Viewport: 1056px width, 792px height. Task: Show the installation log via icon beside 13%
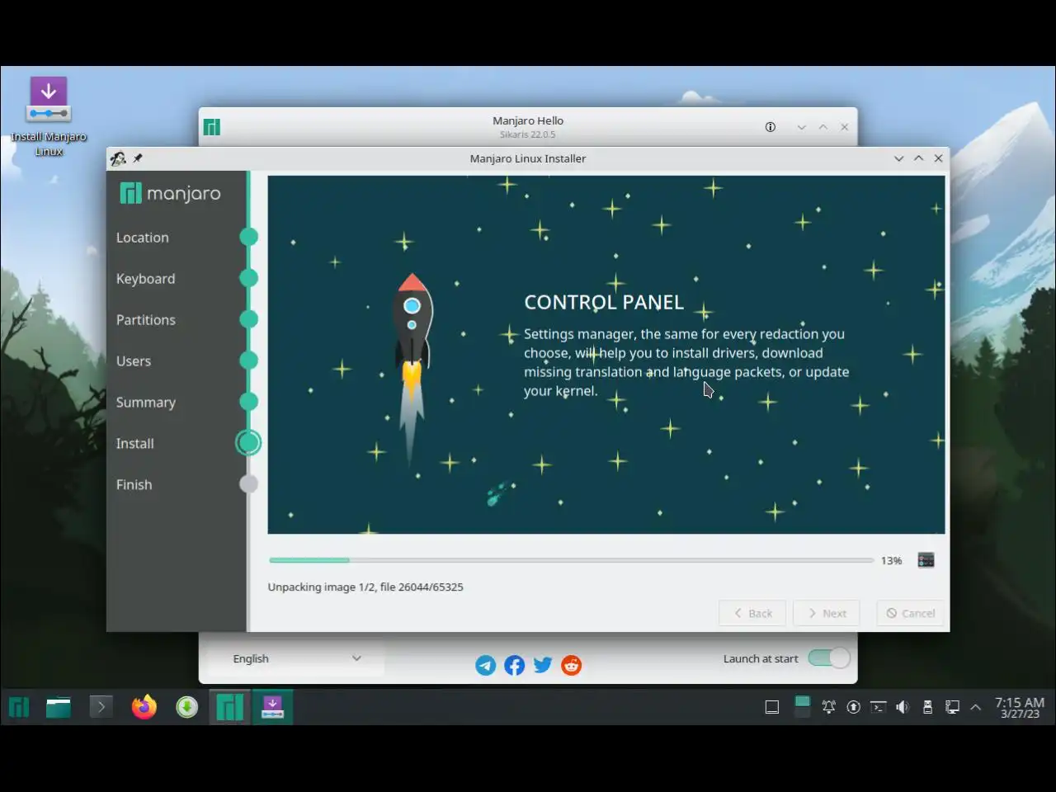pos(926,560)
